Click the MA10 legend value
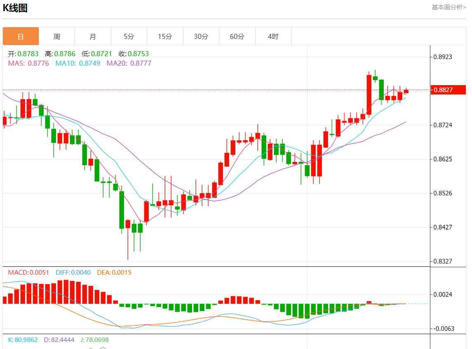 (77, 63)
